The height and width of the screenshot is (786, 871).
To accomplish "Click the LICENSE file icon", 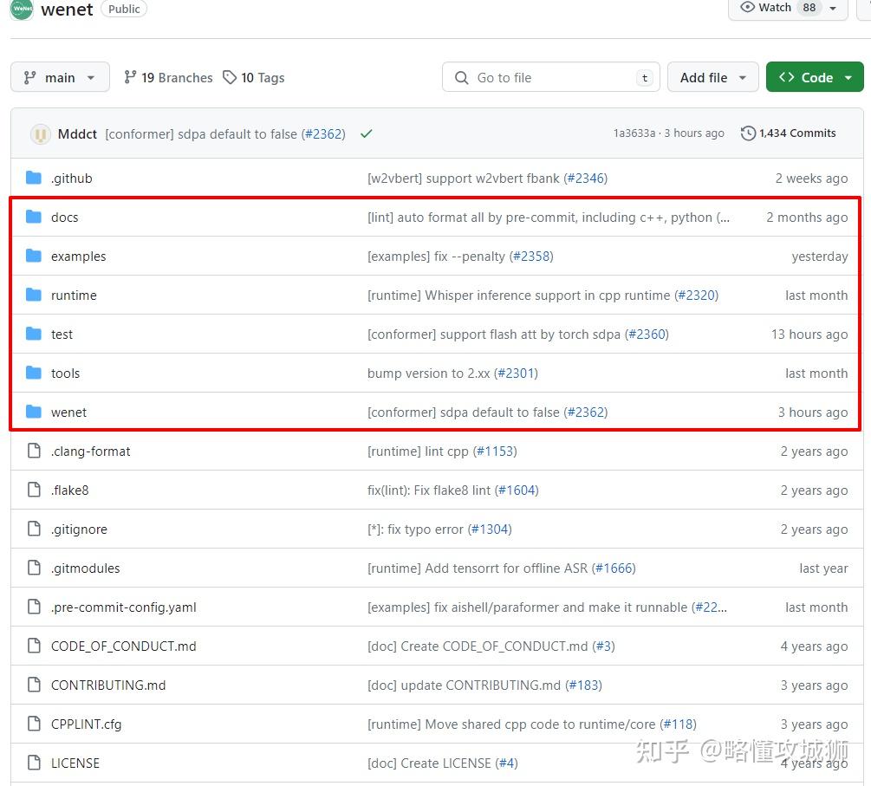I will [34, 763].
